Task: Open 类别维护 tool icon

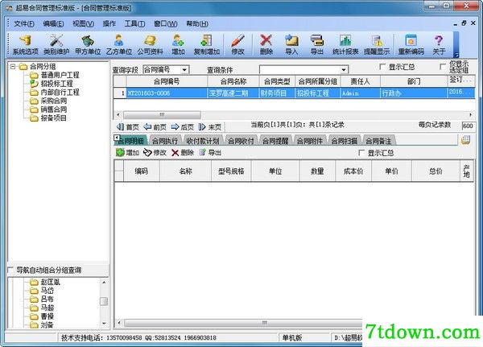Action: point(56,45)
